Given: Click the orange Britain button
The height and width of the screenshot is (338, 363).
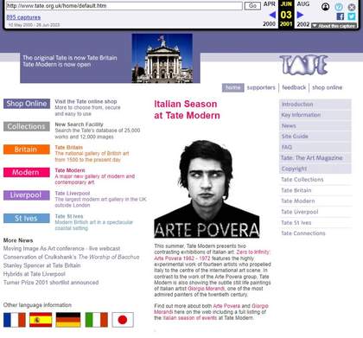Looking at the screenshot, I should pyautogui.click(x=27, y=150).
